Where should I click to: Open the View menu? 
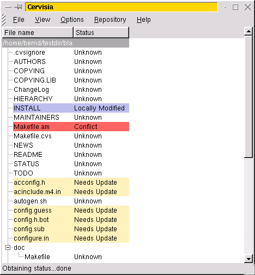point(42,20)
